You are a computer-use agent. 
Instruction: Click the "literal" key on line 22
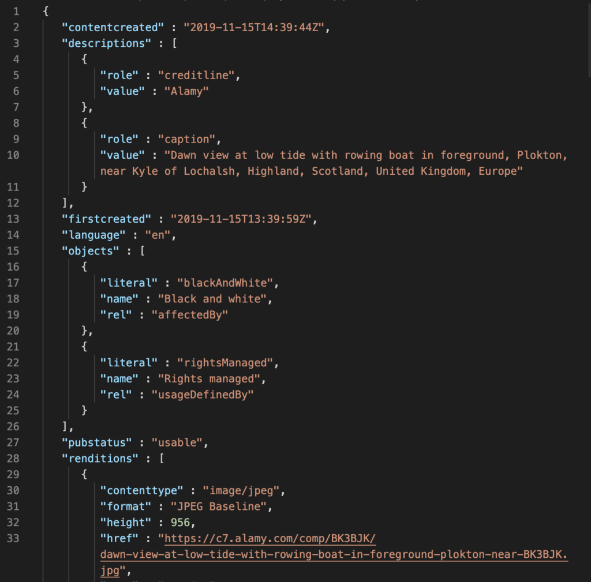(129, 363)
